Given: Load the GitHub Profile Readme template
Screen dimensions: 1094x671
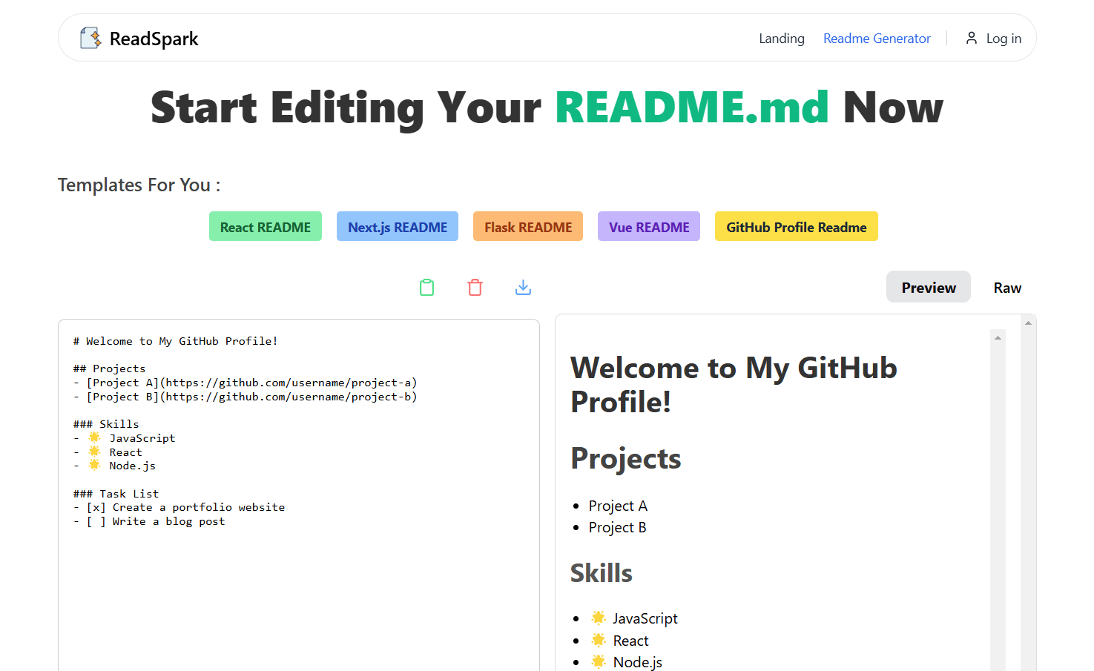Looking at the screenshot, I should (x=797, y=227).
